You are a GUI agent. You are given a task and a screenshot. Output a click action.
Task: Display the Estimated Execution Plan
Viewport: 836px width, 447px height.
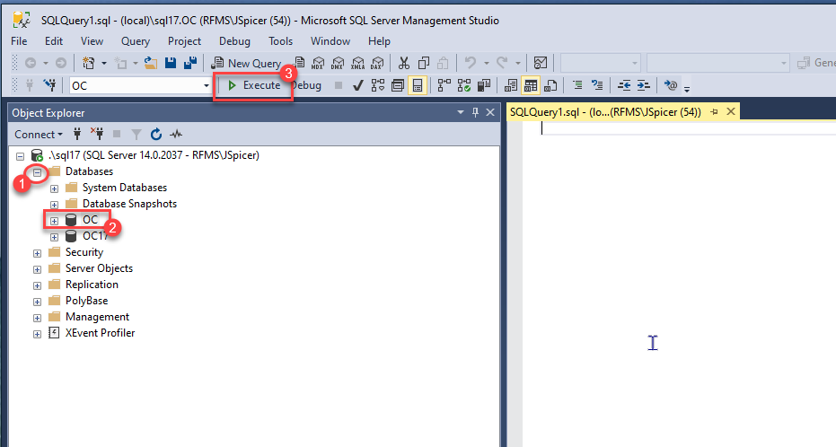[x=377, y=85]
